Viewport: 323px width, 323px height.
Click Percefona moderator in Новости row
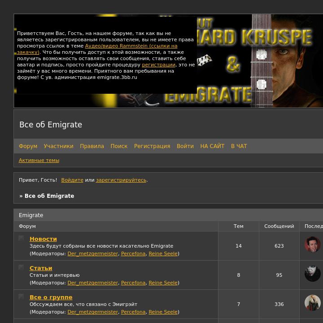(133, 253)
